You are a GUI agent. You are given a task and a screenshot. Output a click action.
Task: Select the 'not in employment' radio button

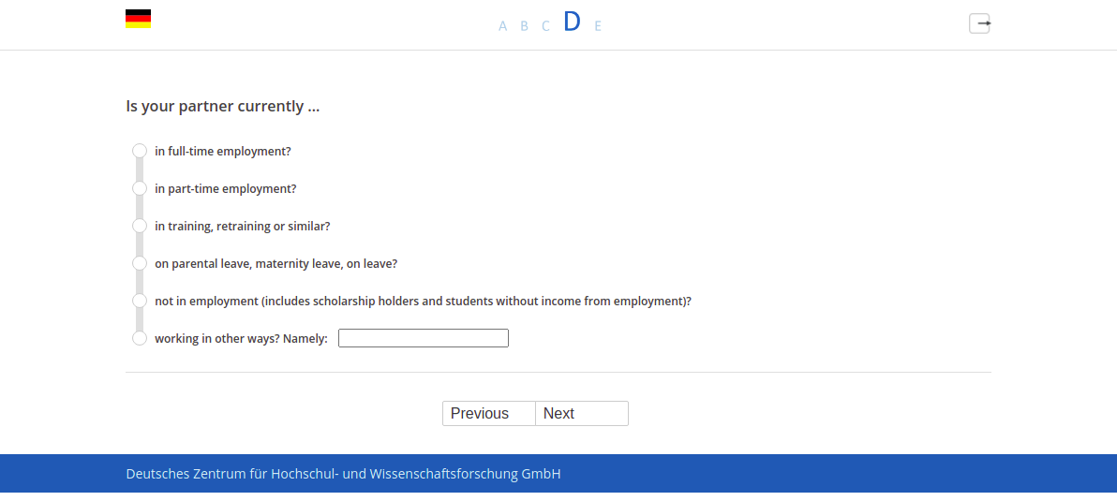point(140,301)
